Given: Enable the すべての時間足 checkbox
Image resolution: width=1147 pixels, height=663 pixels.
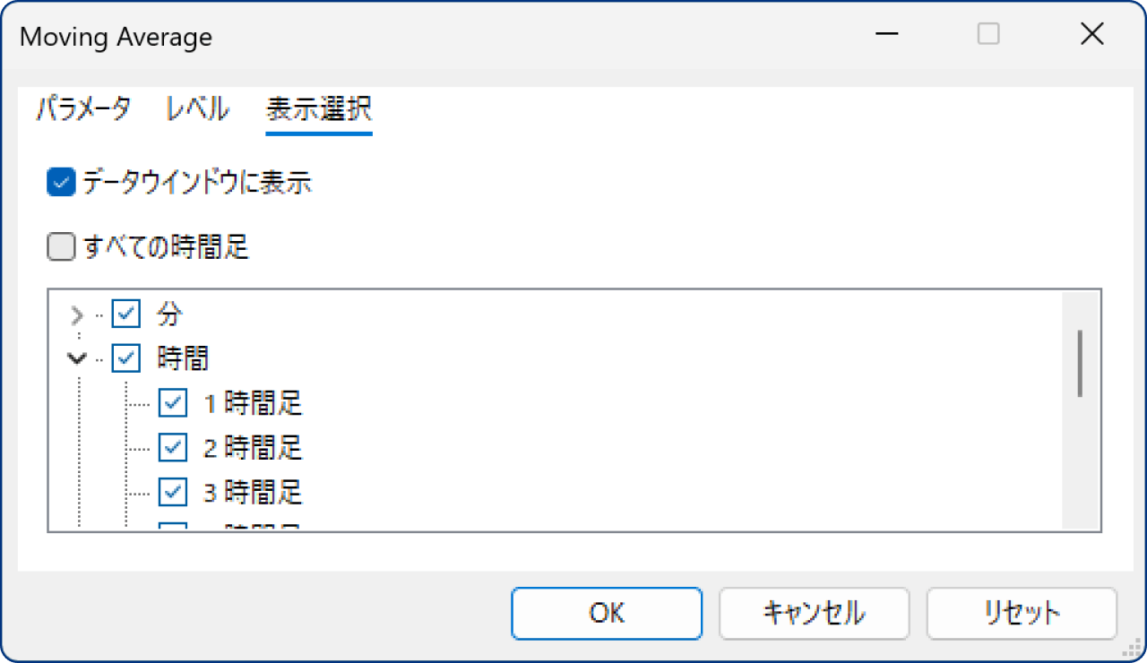Looking at the screenshot, I should [60, 246].
